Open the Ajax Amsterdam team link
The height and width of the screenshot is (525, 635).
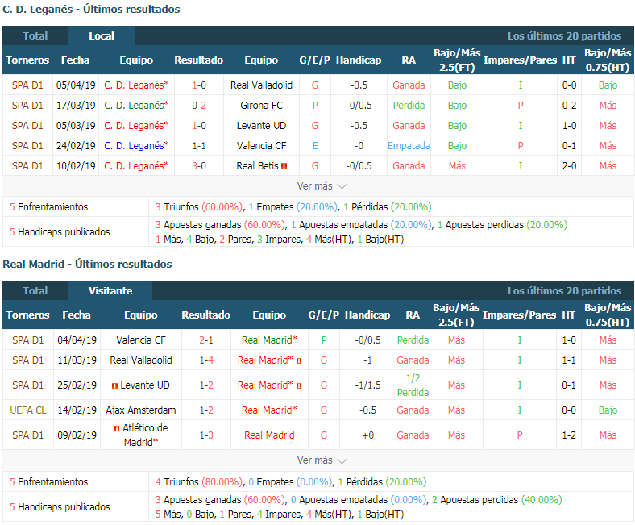pos(141,410)
